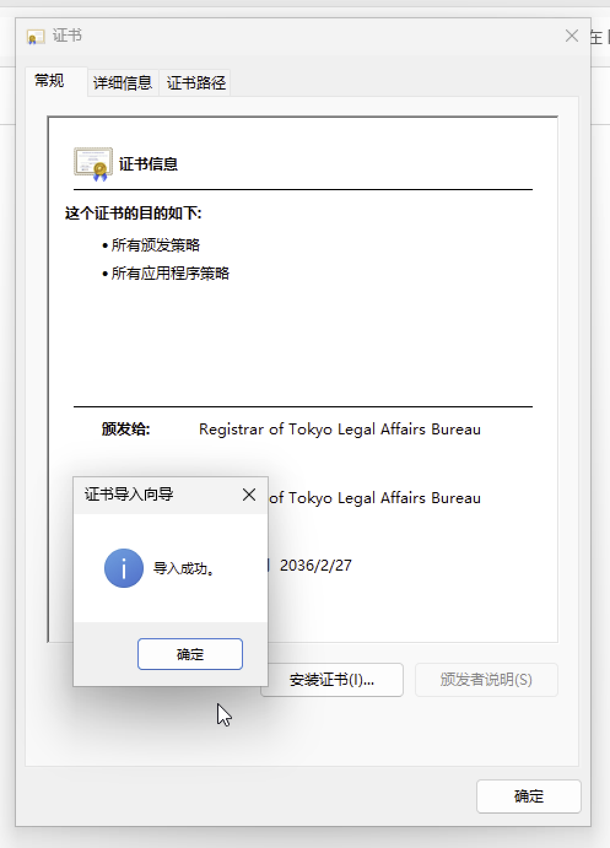Click the certificate icon in the 证书 title bar
Screen dimensions: 610x848
click(x=36, y=37)
